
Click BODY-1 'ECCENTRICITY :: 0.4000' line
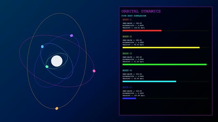[x=133, y=25]
